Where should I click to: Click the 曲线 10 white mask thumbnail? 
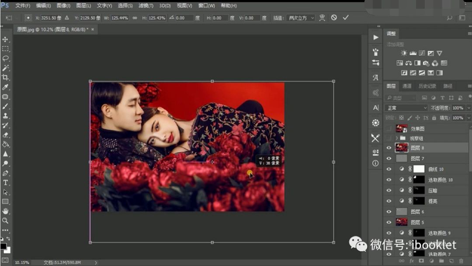(x=419, y=169)
